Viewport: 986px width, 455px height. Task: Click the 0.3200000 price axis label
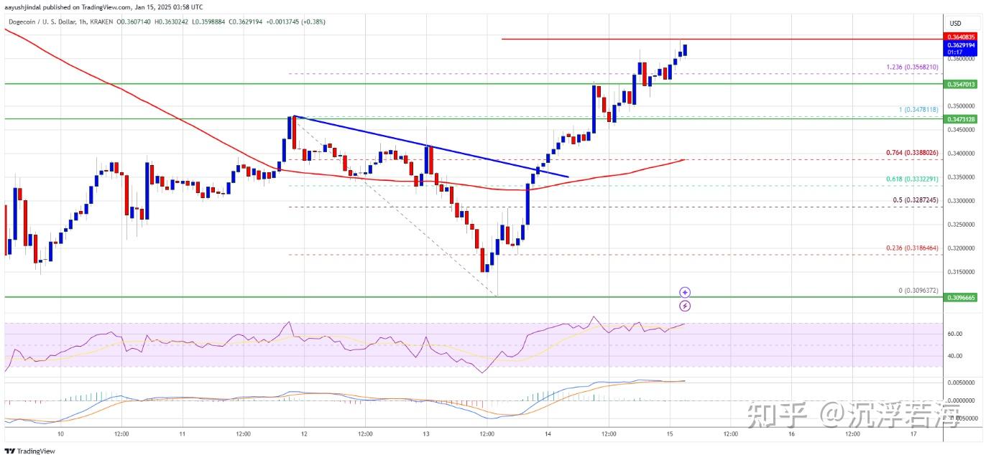(959, 248)
